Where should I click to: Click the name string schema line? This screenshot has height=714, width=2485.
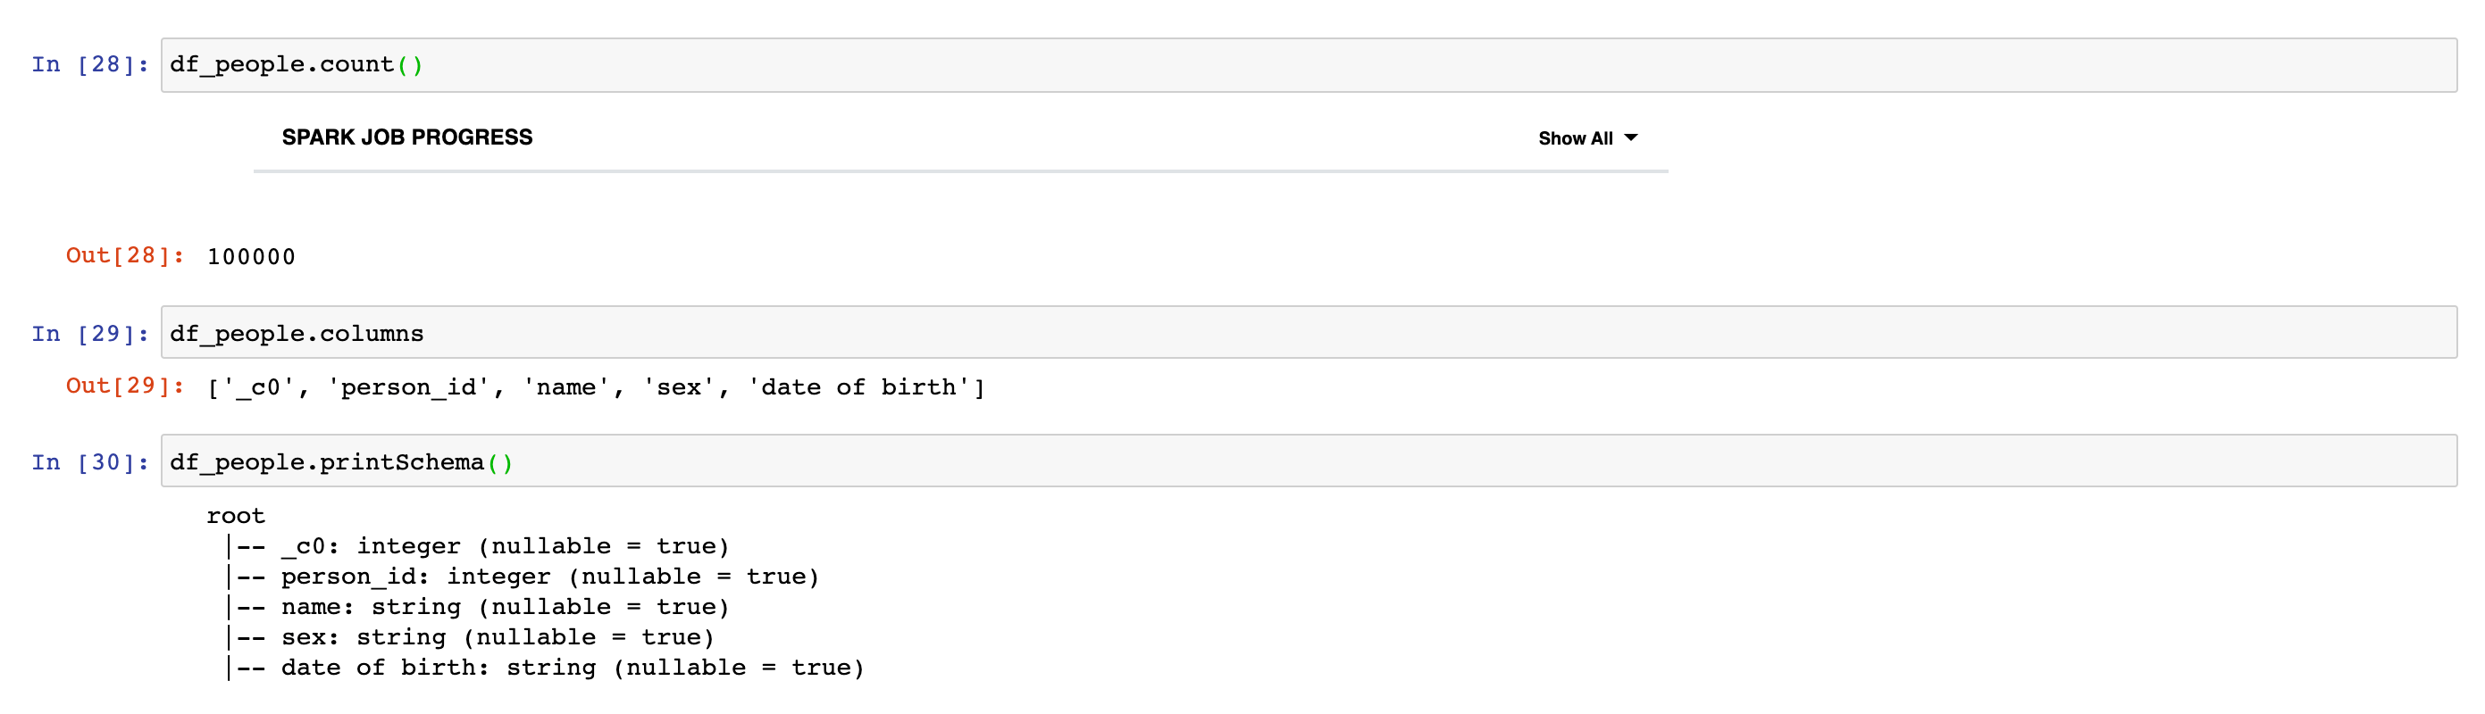[x=505, y=607]
